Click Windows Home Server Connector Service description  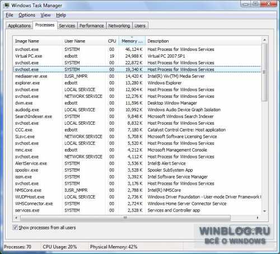187,204
